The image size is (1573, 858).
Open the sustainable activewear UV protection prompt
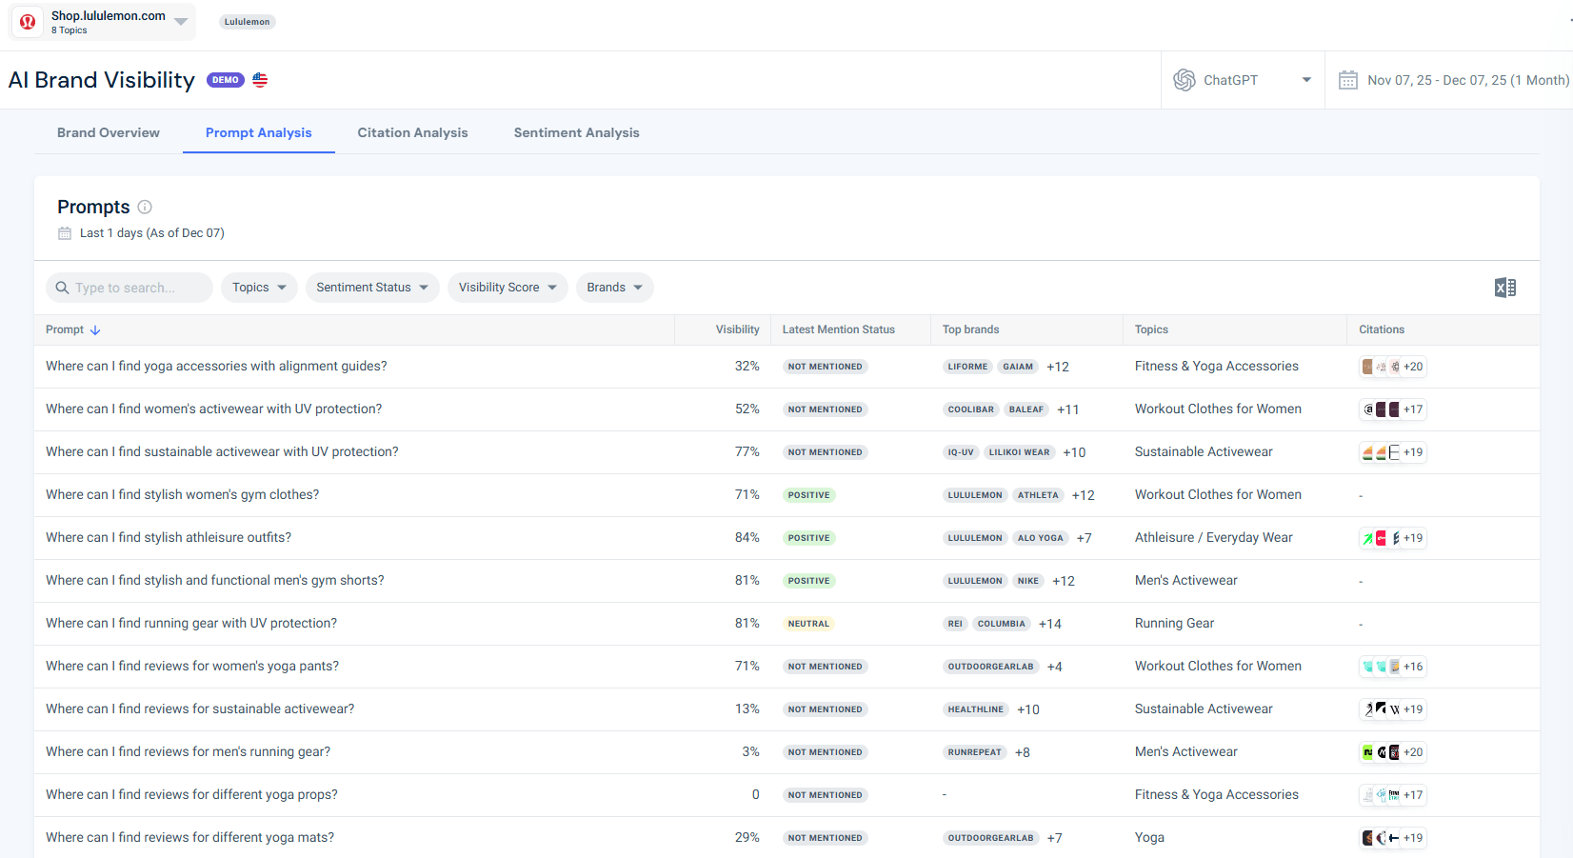[x=222, y=451]
